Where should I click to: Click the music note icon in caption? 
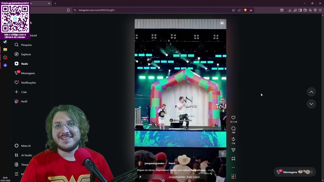point(140,177)
